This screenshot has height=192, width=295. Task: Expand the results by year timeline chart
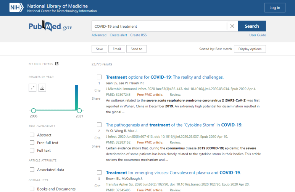tap(32, 87)
